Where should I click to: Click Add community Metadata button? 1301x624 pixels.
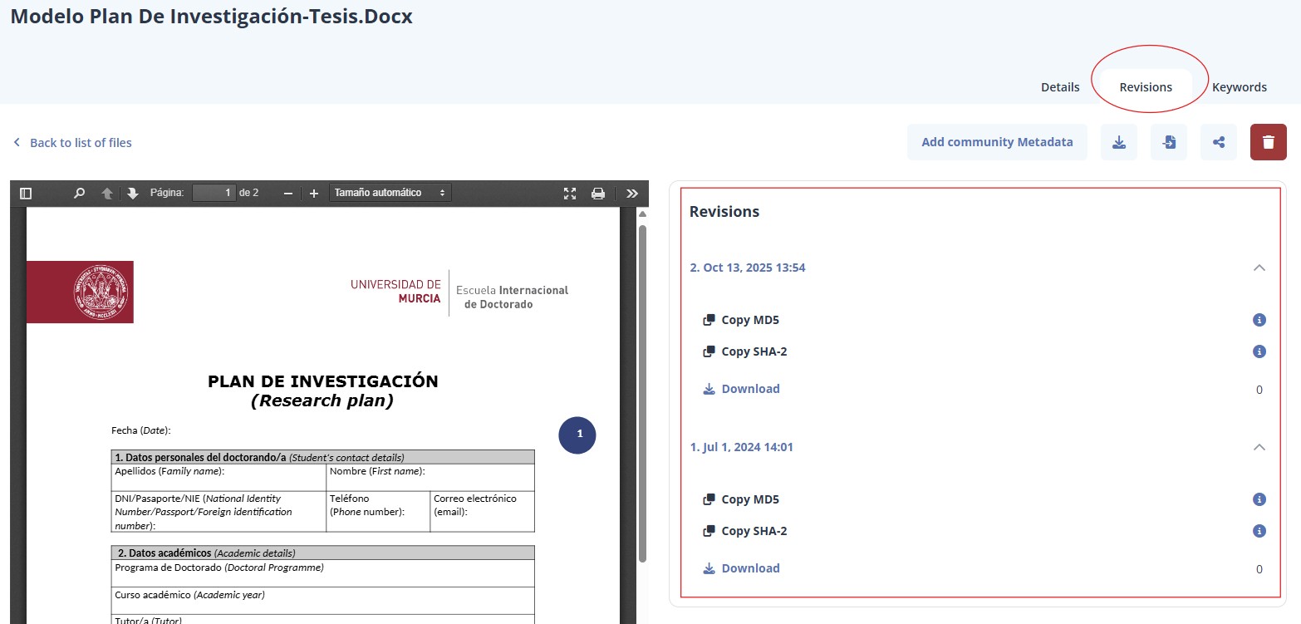pyautogui.click(x=997, y=142)
